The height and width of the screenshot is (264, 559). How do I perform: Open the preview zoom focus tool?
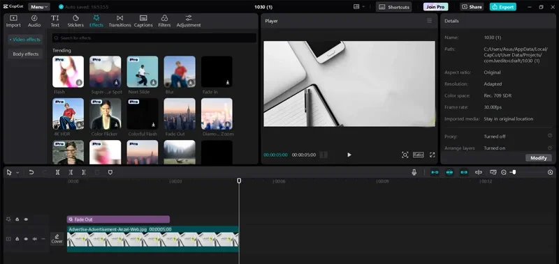405,155
